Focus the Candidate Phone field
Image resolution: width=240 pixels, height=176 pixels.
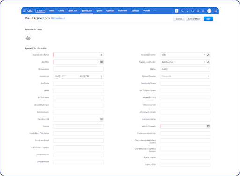coord(185,83)
